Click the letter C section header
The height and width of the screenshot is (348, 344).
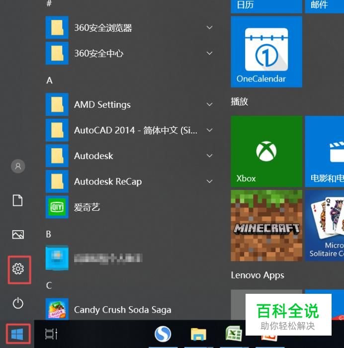tap(49, 285)
